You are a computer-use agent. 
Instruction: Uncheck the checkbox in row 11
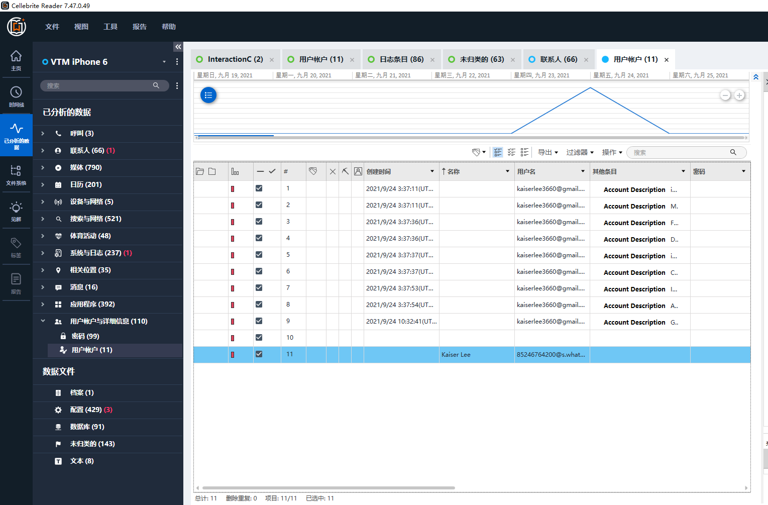[259, 354]
